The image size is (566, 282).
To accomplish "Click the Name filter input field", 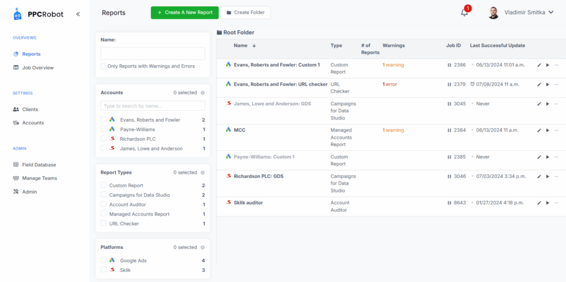I will pos(153,54).
